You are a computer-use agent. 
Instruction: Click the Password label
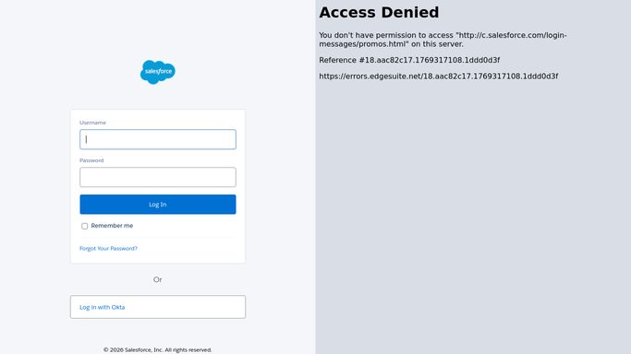pos(91,160)
